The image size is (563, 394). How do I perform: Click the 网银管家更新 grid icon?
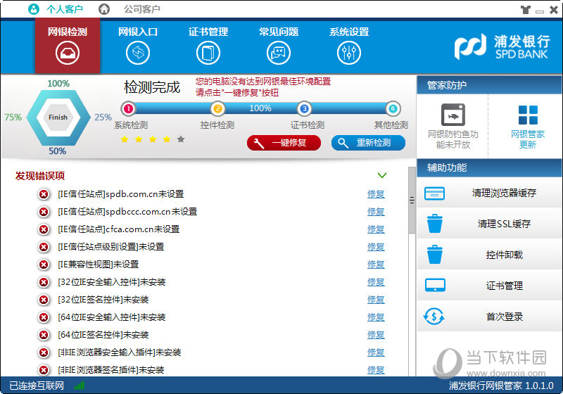coord(528,115)
